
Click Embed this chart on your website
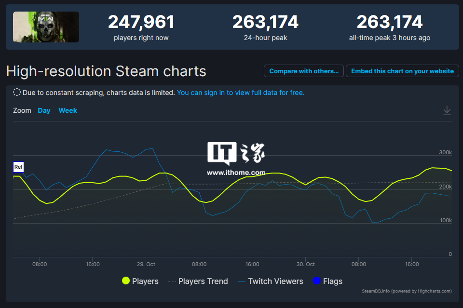click(402, 71)
